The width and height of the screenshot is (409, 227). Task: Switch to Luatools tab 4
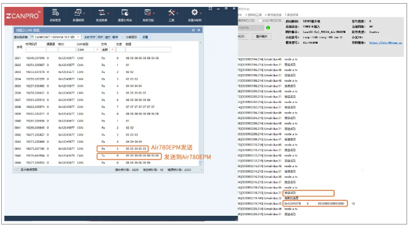pyautogui.click(x=273, y=15)
